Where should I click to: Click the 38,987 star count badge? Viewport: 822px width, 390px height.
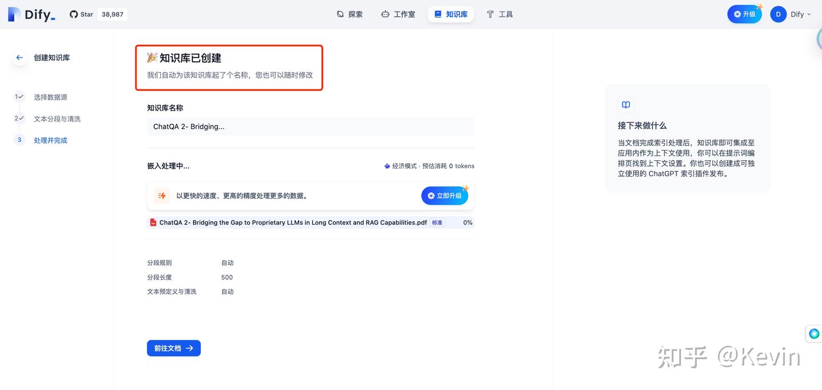pos(112,14)
